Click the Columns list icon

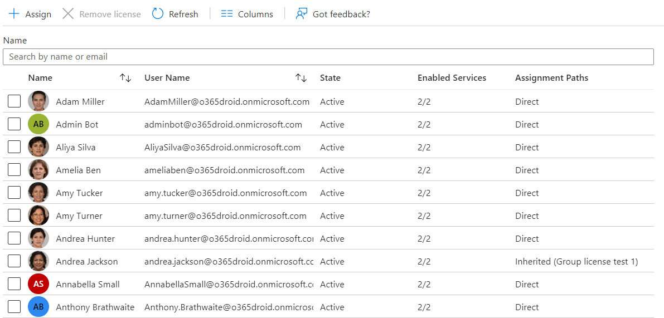(x=226, y=14)
